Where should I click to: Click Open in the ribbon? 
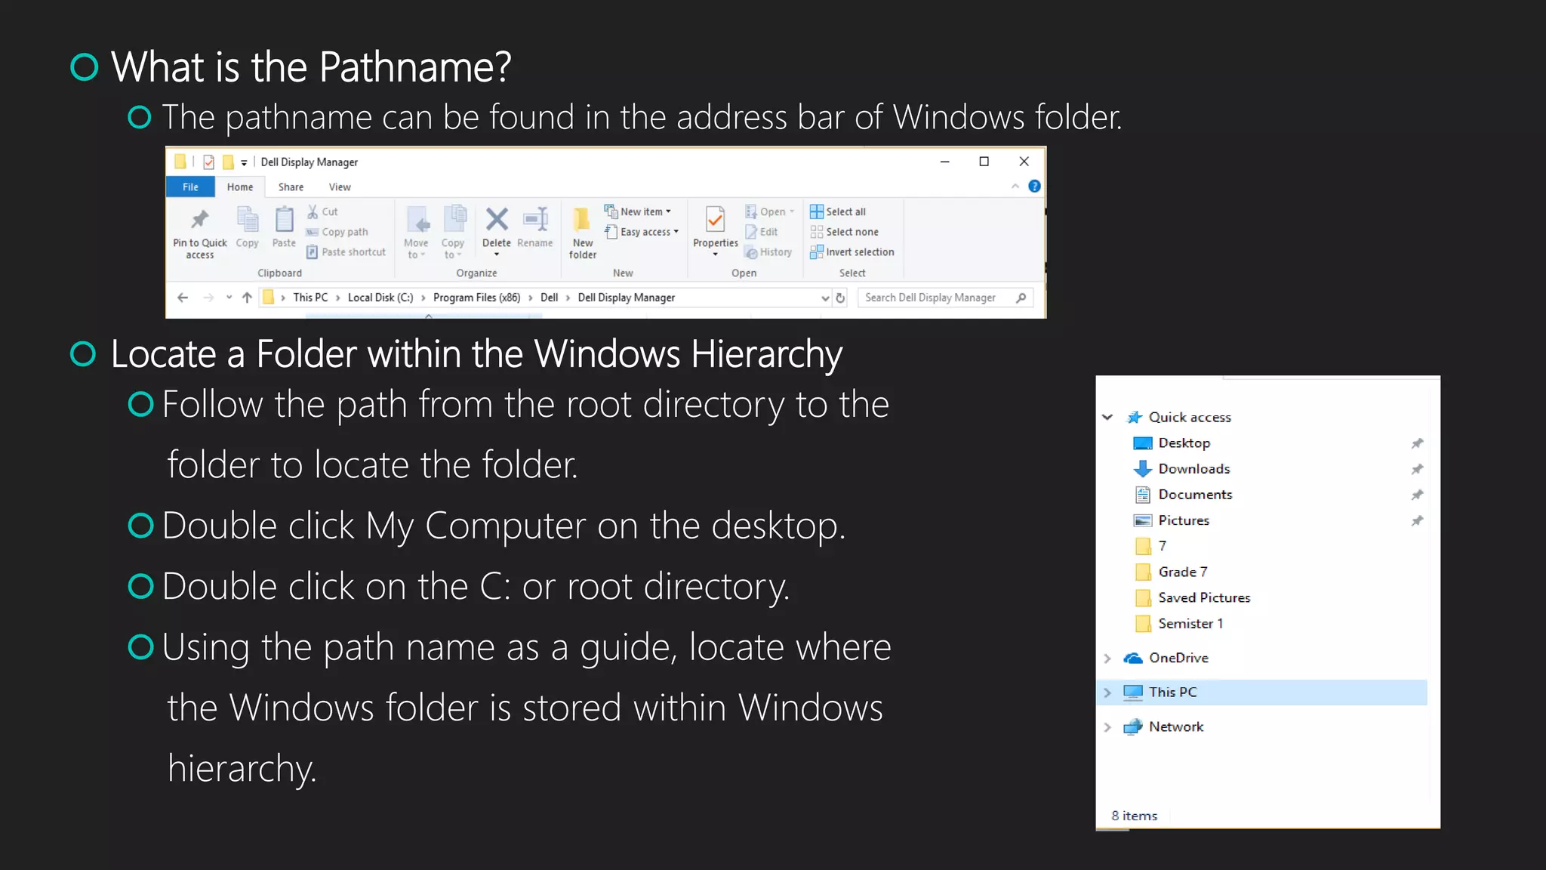(x=769, y=211)
